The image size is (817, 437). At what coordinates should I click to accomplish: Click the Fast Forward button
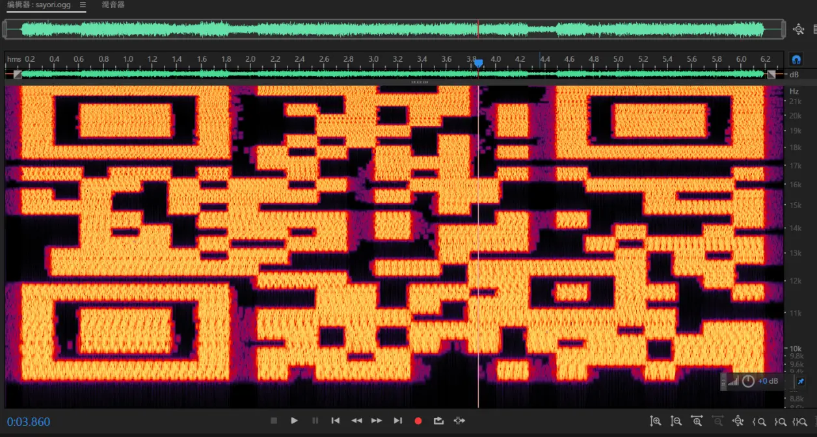(377, 421)
